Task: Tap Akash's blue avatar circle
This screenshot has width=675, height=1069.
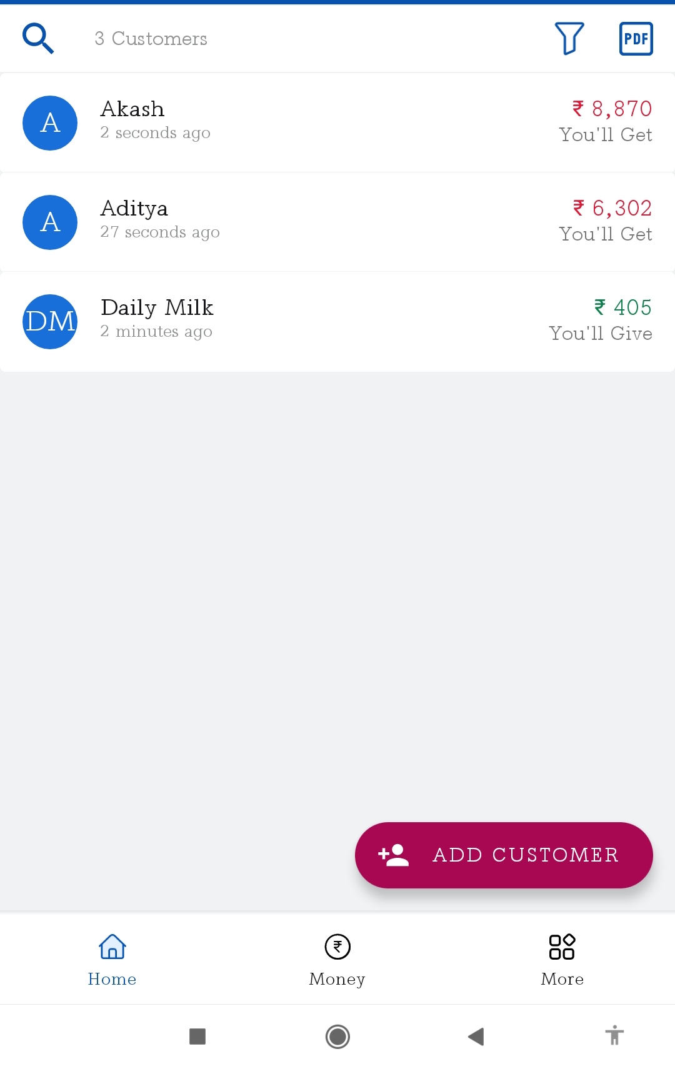Action: [x=50, y=123]
